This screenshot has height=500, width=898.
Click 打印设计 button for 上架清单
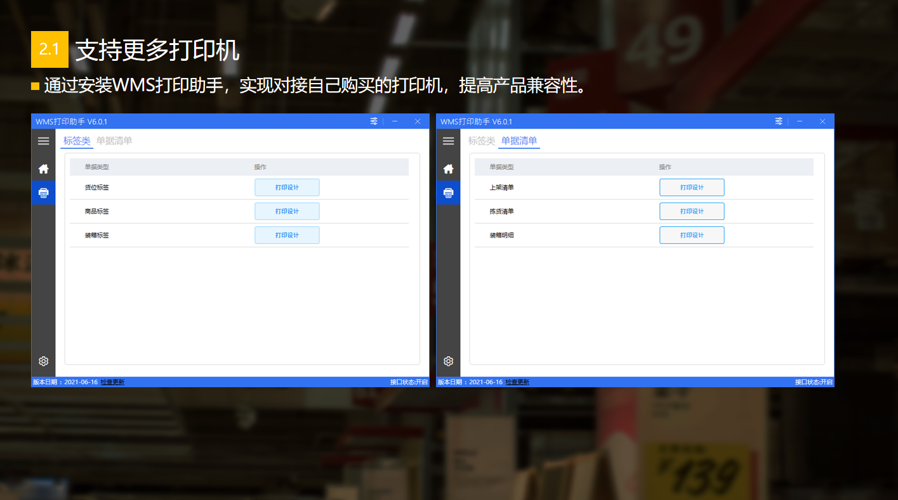click(692, 188)
